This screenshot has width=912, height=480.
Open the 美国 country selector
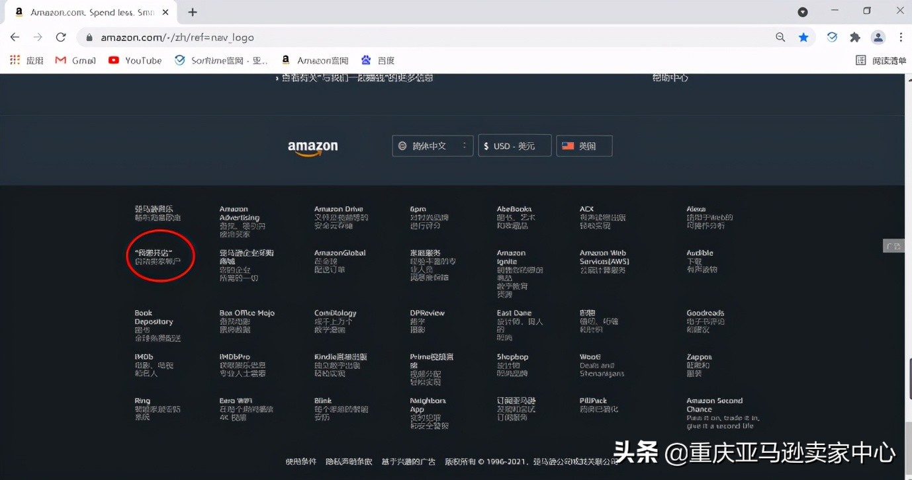584,145
